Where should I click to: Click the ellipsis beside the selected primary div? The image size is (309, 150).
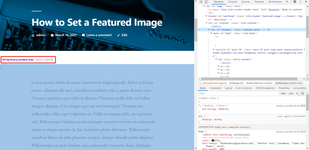199,30
